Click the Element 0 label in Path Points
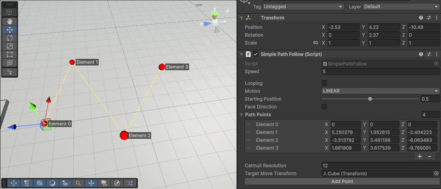 pyautogui.click(x=267, y=125)
